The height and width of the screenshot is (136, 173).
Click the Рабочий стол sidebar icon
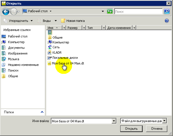[4, 36]
